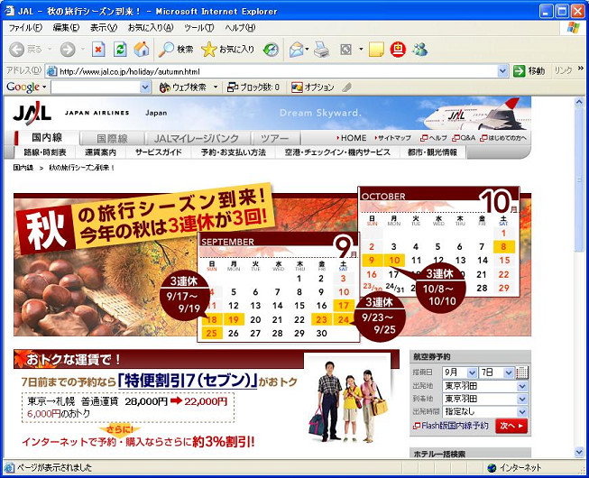Open the File (ファイル) menu
The height and width of the screenshot is (478, 589).
[x=25, y=27]
